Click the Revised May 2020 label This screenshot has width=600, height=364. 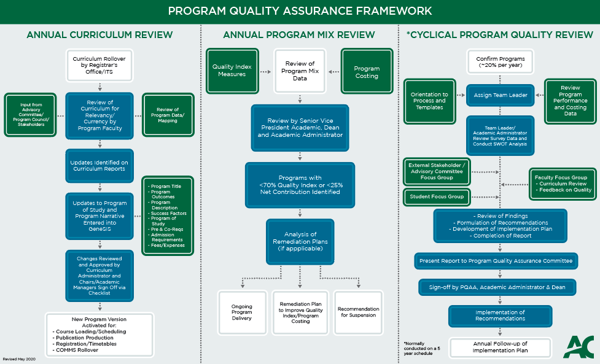pos(20,358)
